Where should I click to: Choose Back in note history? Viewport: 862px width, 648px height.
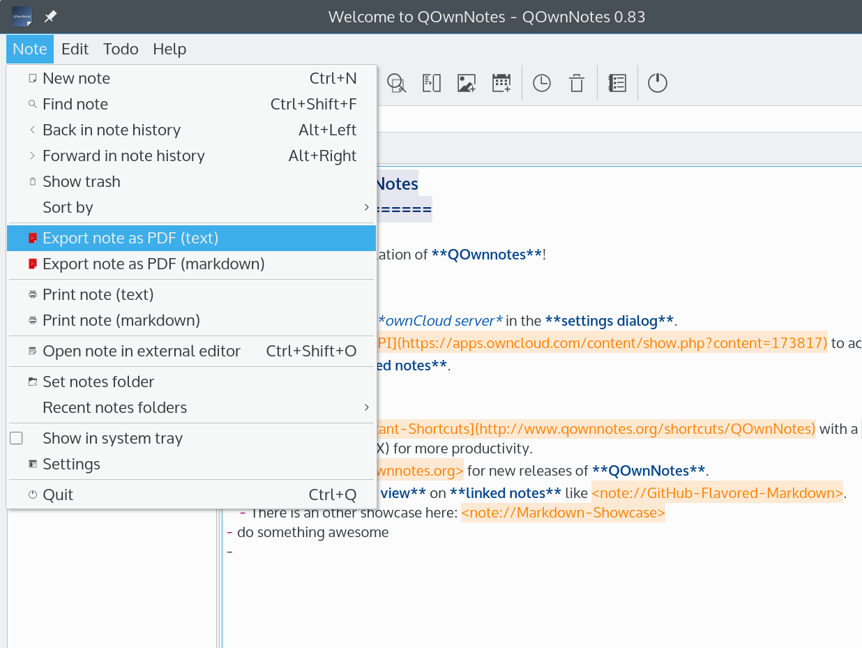[x=191, y=130]
